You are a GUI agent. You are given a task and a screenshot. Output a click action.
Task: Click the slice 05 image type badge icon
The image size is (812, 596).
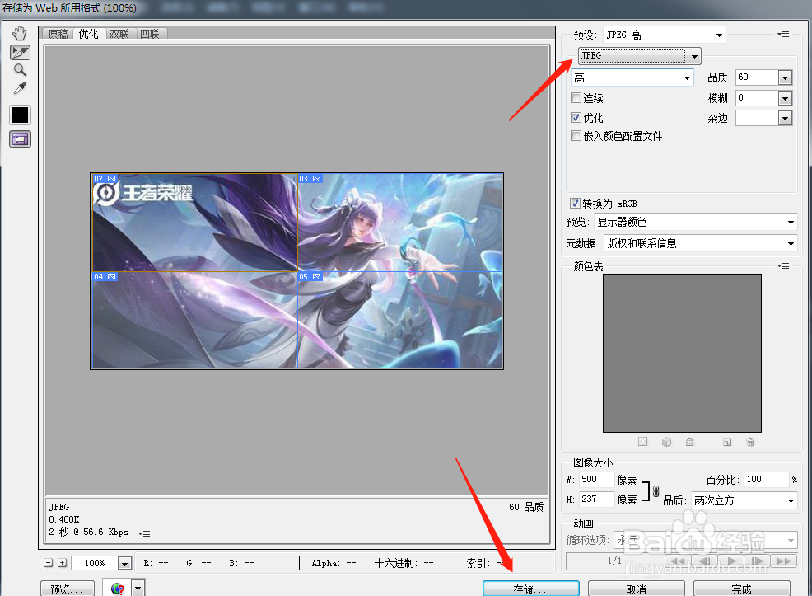tap(317, 277)
